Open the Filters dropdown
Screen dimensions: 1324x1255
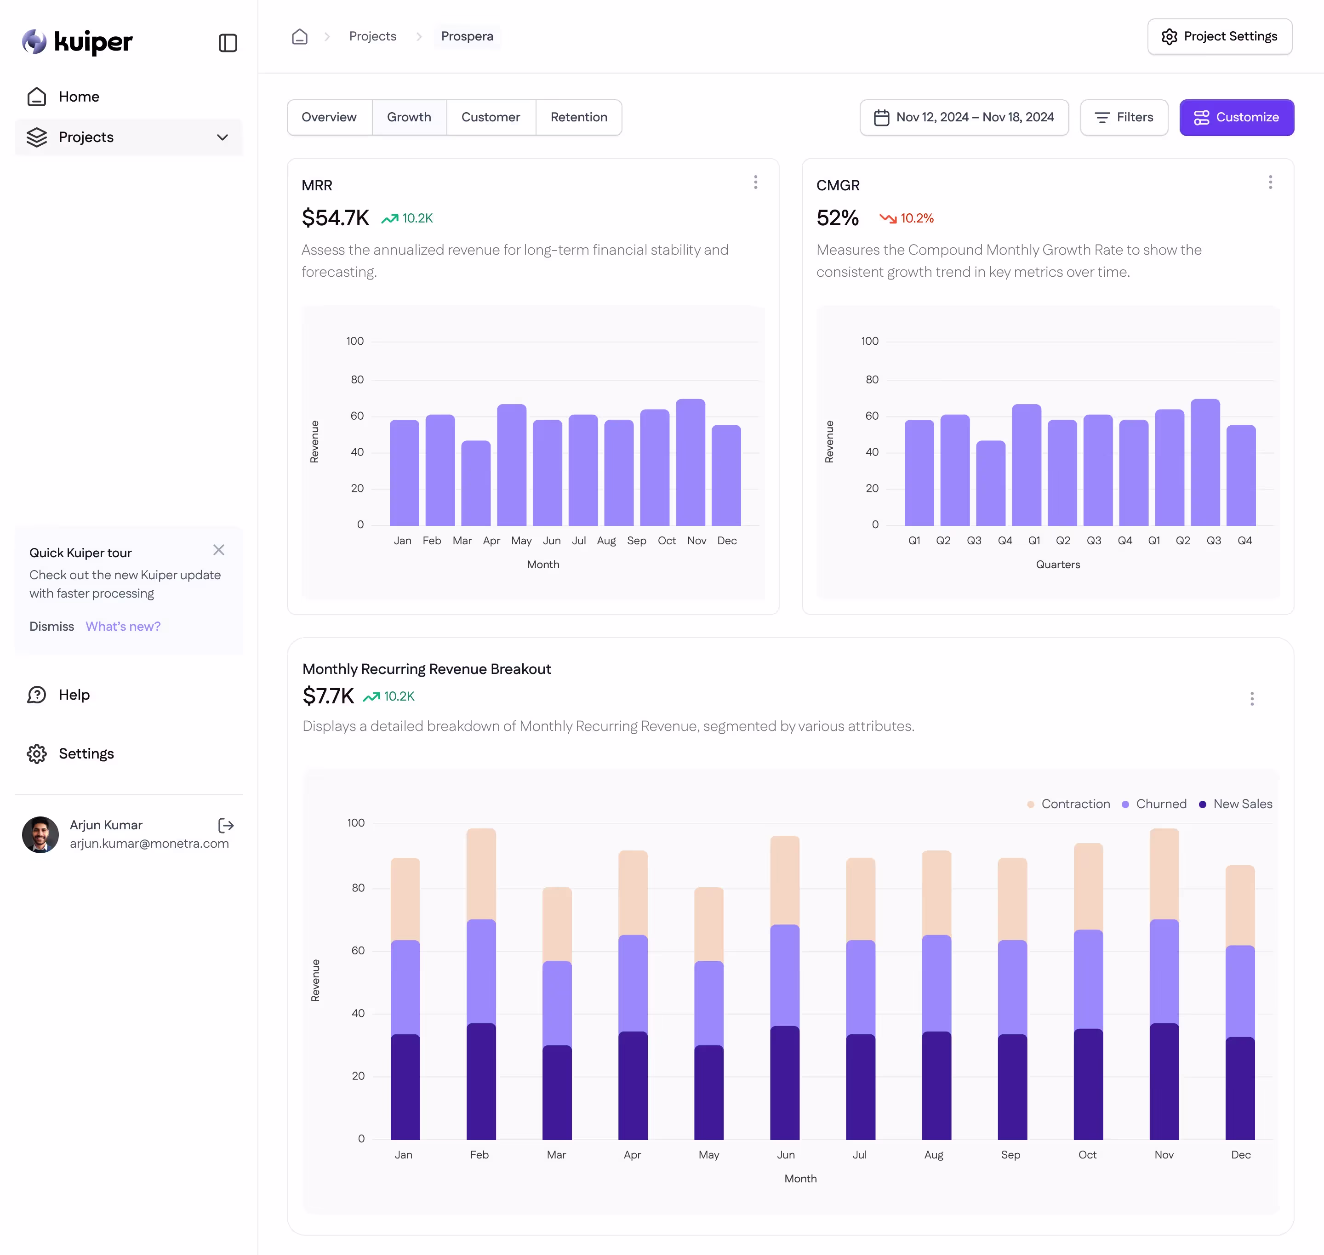[x=1123, y=117]
